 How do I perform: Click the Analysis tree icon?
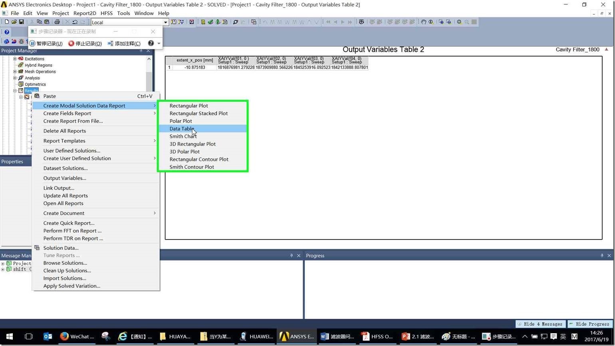[21, 78]
